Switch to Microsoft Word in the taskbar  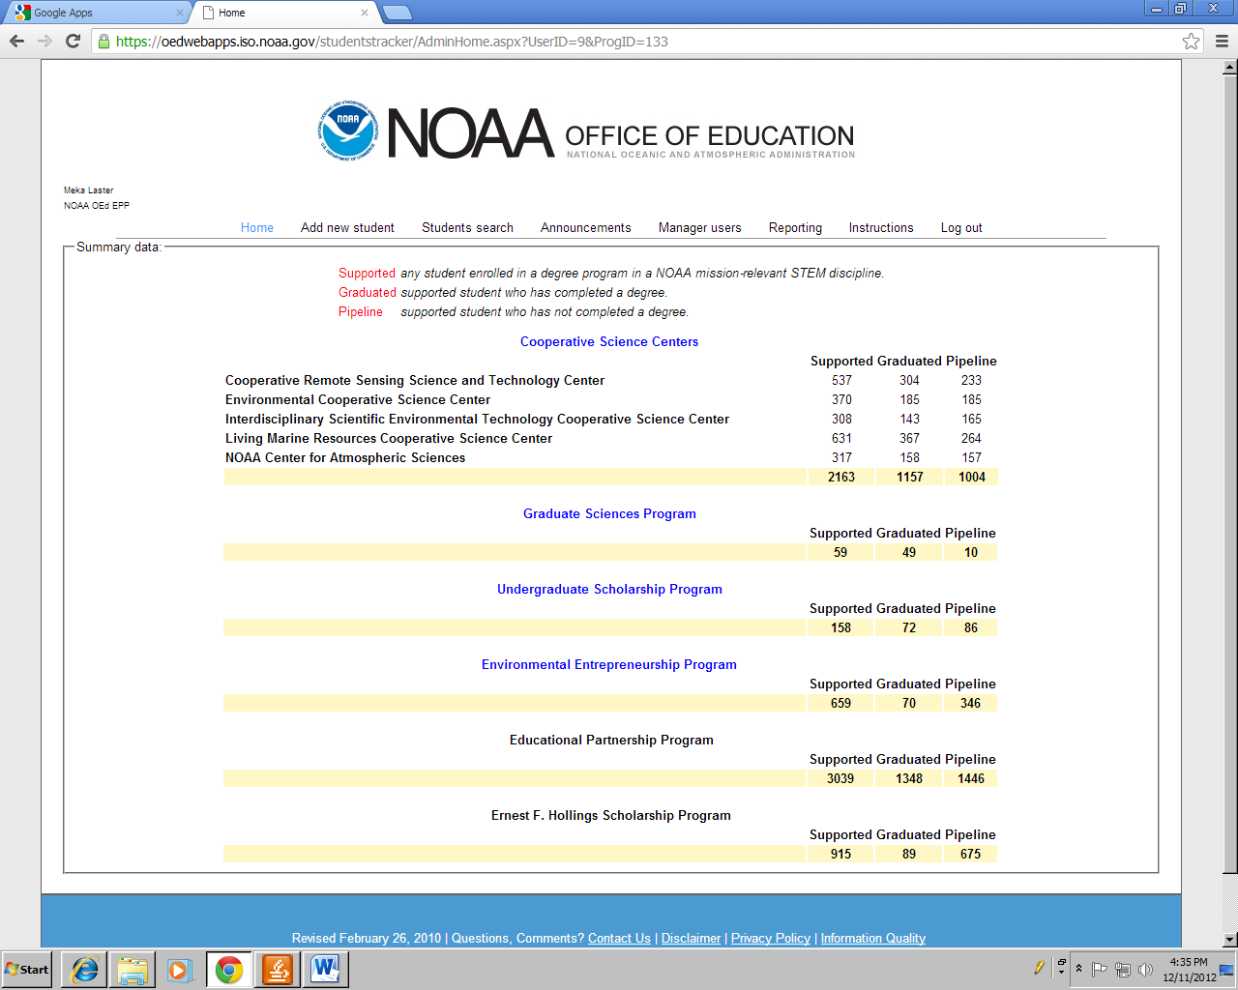pos(326,970)
